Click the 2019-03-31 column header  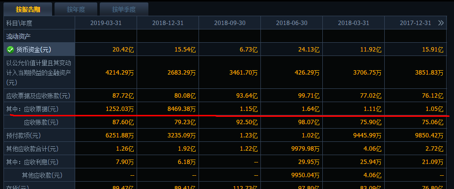point(106,23)
